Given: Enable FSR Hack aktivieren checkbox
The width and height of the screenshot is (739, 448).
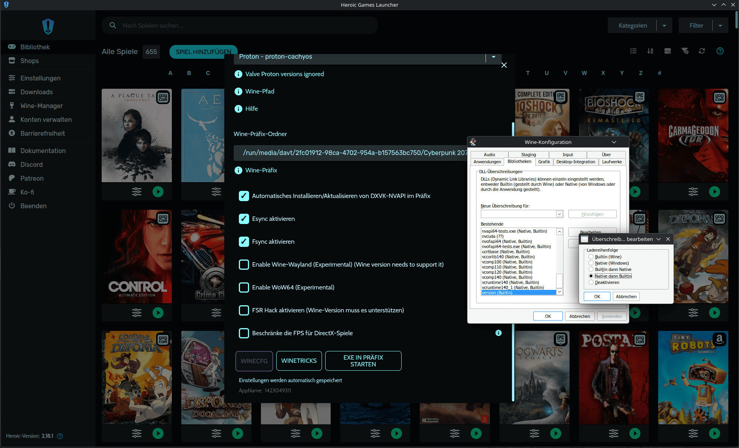Looking at the screenshot, I should coord(244,310).
